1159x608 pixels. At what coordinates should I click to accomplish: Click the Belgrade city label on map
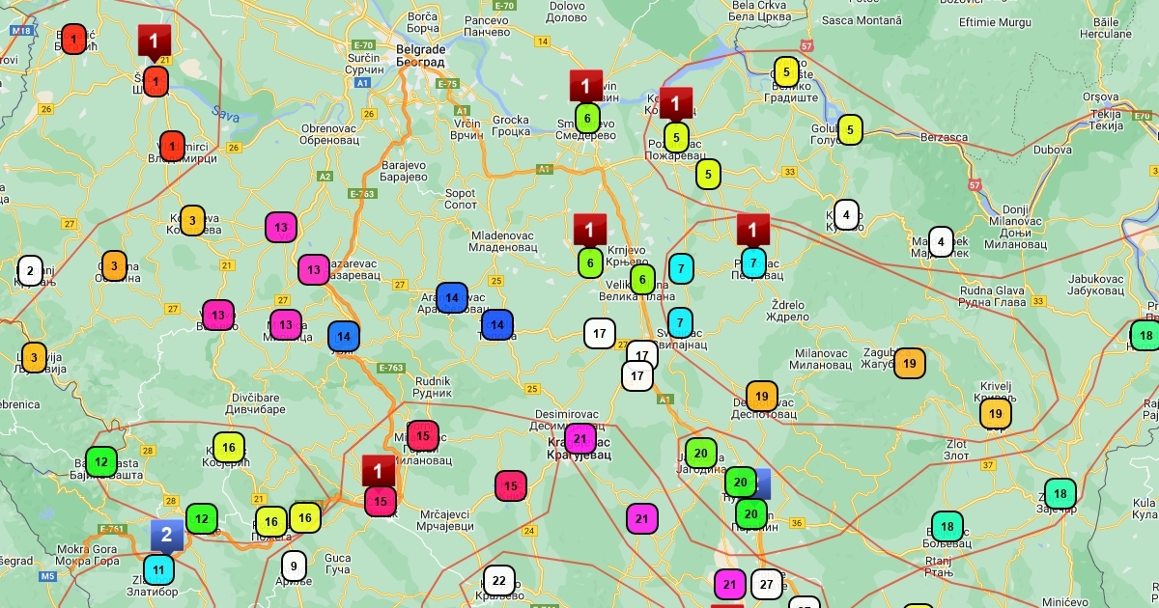click(x=421, y=55)
